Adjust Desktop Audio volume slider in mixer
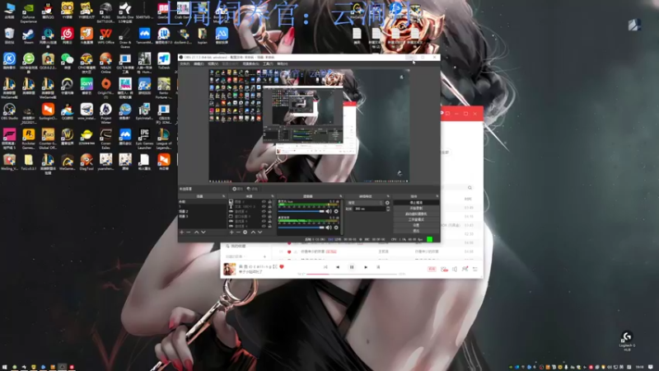 (x=301, y=228)
